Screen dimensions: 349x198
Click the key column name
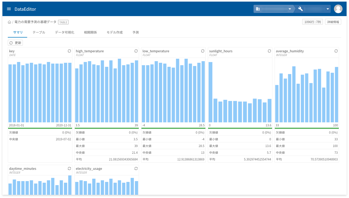12,51
